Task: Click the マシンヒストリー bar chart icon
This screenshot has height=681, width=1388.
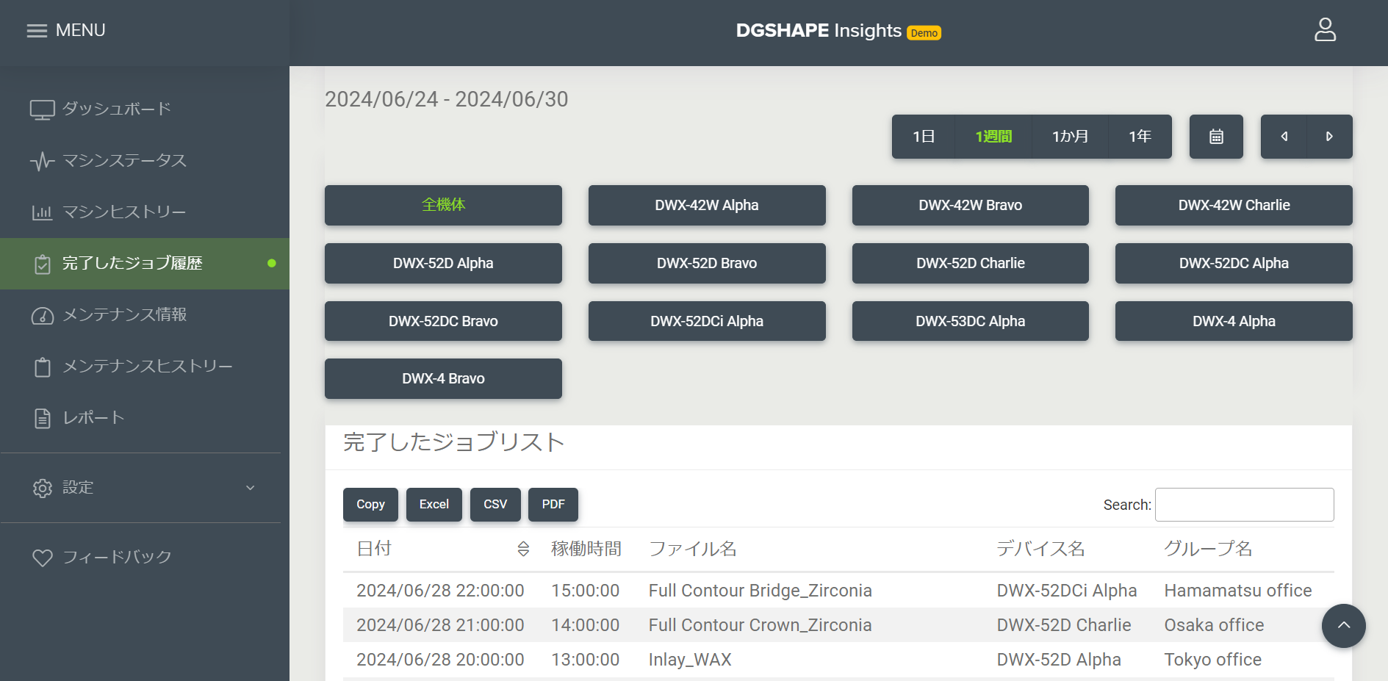Action: coord(42,212)
